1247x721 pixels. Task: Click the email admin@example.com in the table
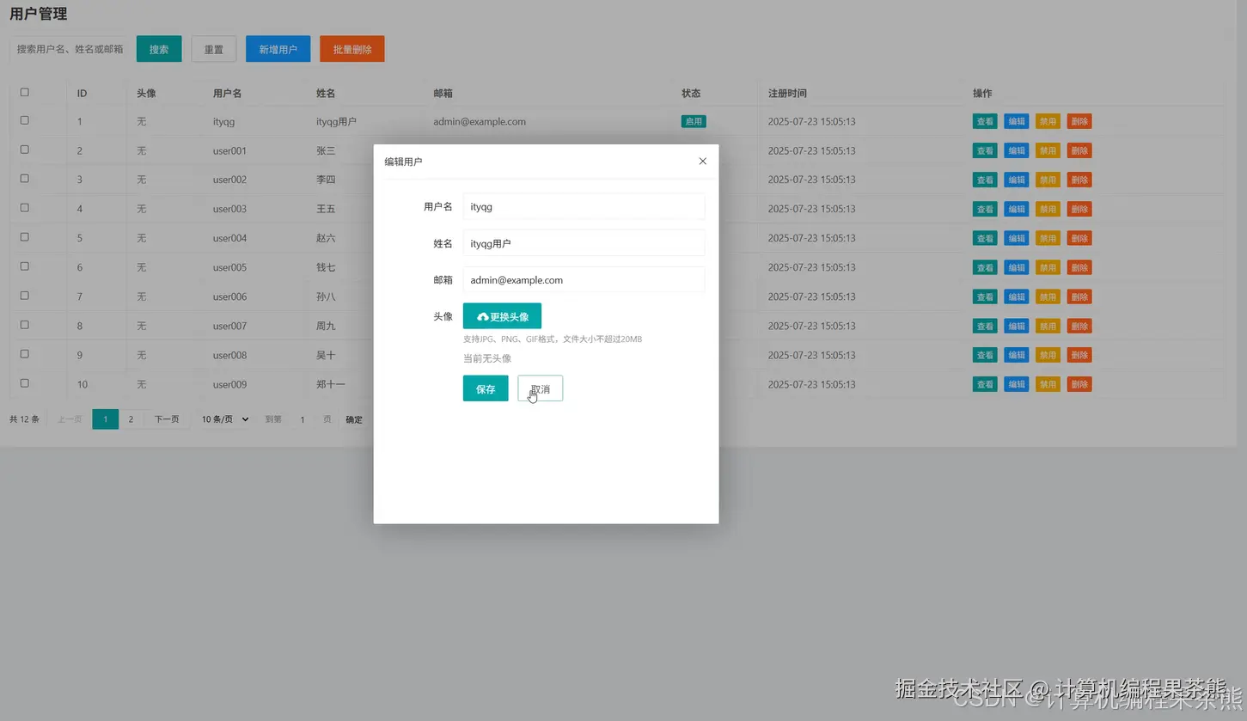tap(480, 121)
